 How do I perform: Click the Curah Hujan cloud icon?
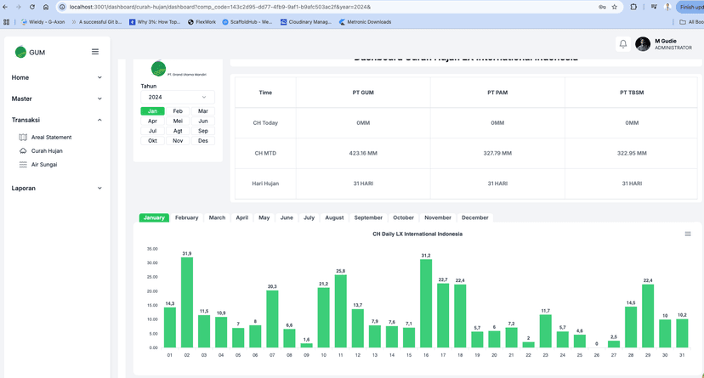click(23, 150)
